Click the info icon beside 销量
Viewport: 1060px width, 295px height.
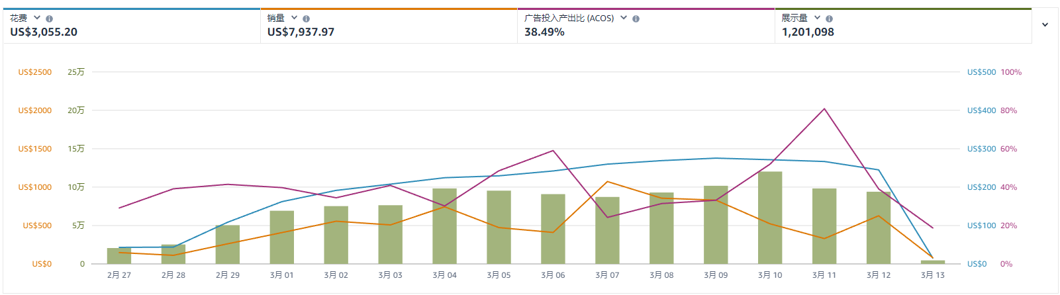click(306, 19)
